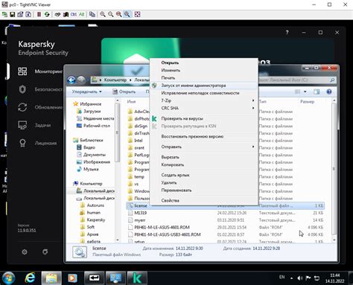The height and width of the screenshot is (285, 353).
Task: Select Запуск от имени администратора
Action: (x=203, y=86)
